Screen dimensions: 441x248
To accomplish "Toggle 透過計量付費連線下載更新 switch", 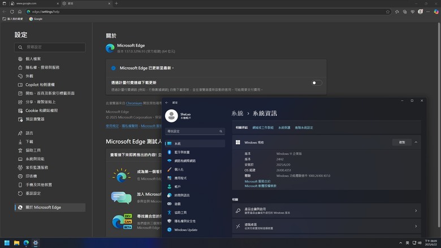I will point(317,83).
